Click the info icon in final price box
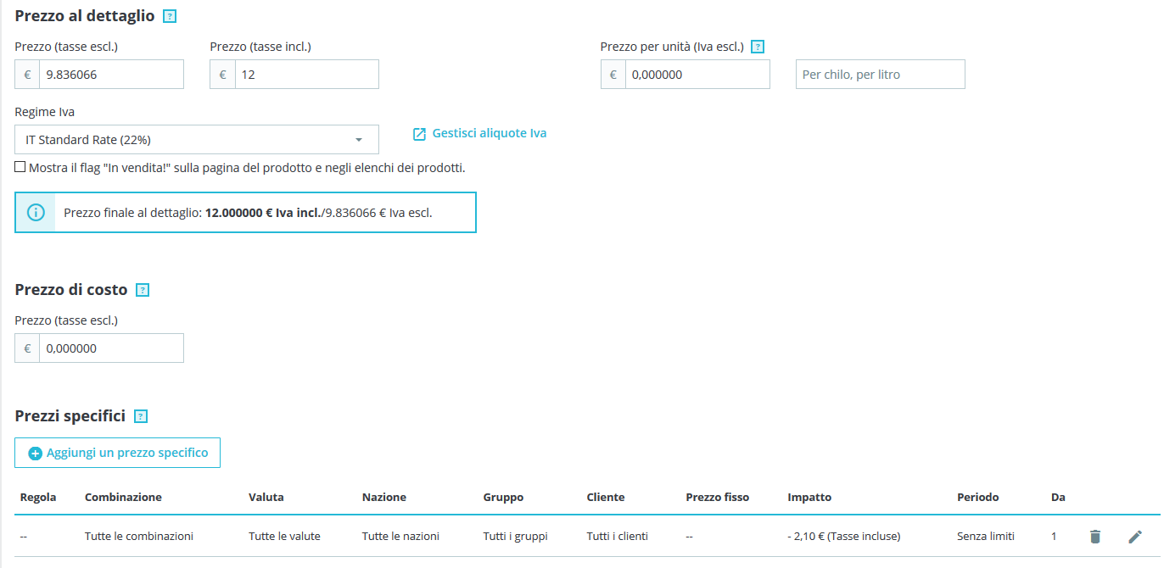 36,213
